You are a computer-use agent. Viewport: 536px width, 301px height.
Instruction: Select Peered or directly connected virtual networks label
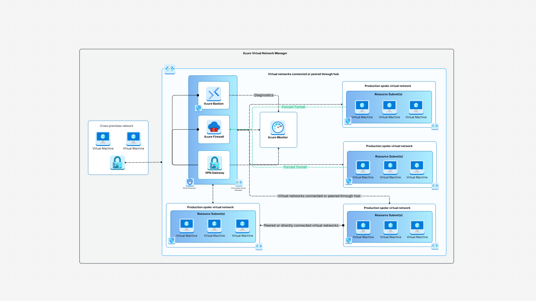point(301,226)
